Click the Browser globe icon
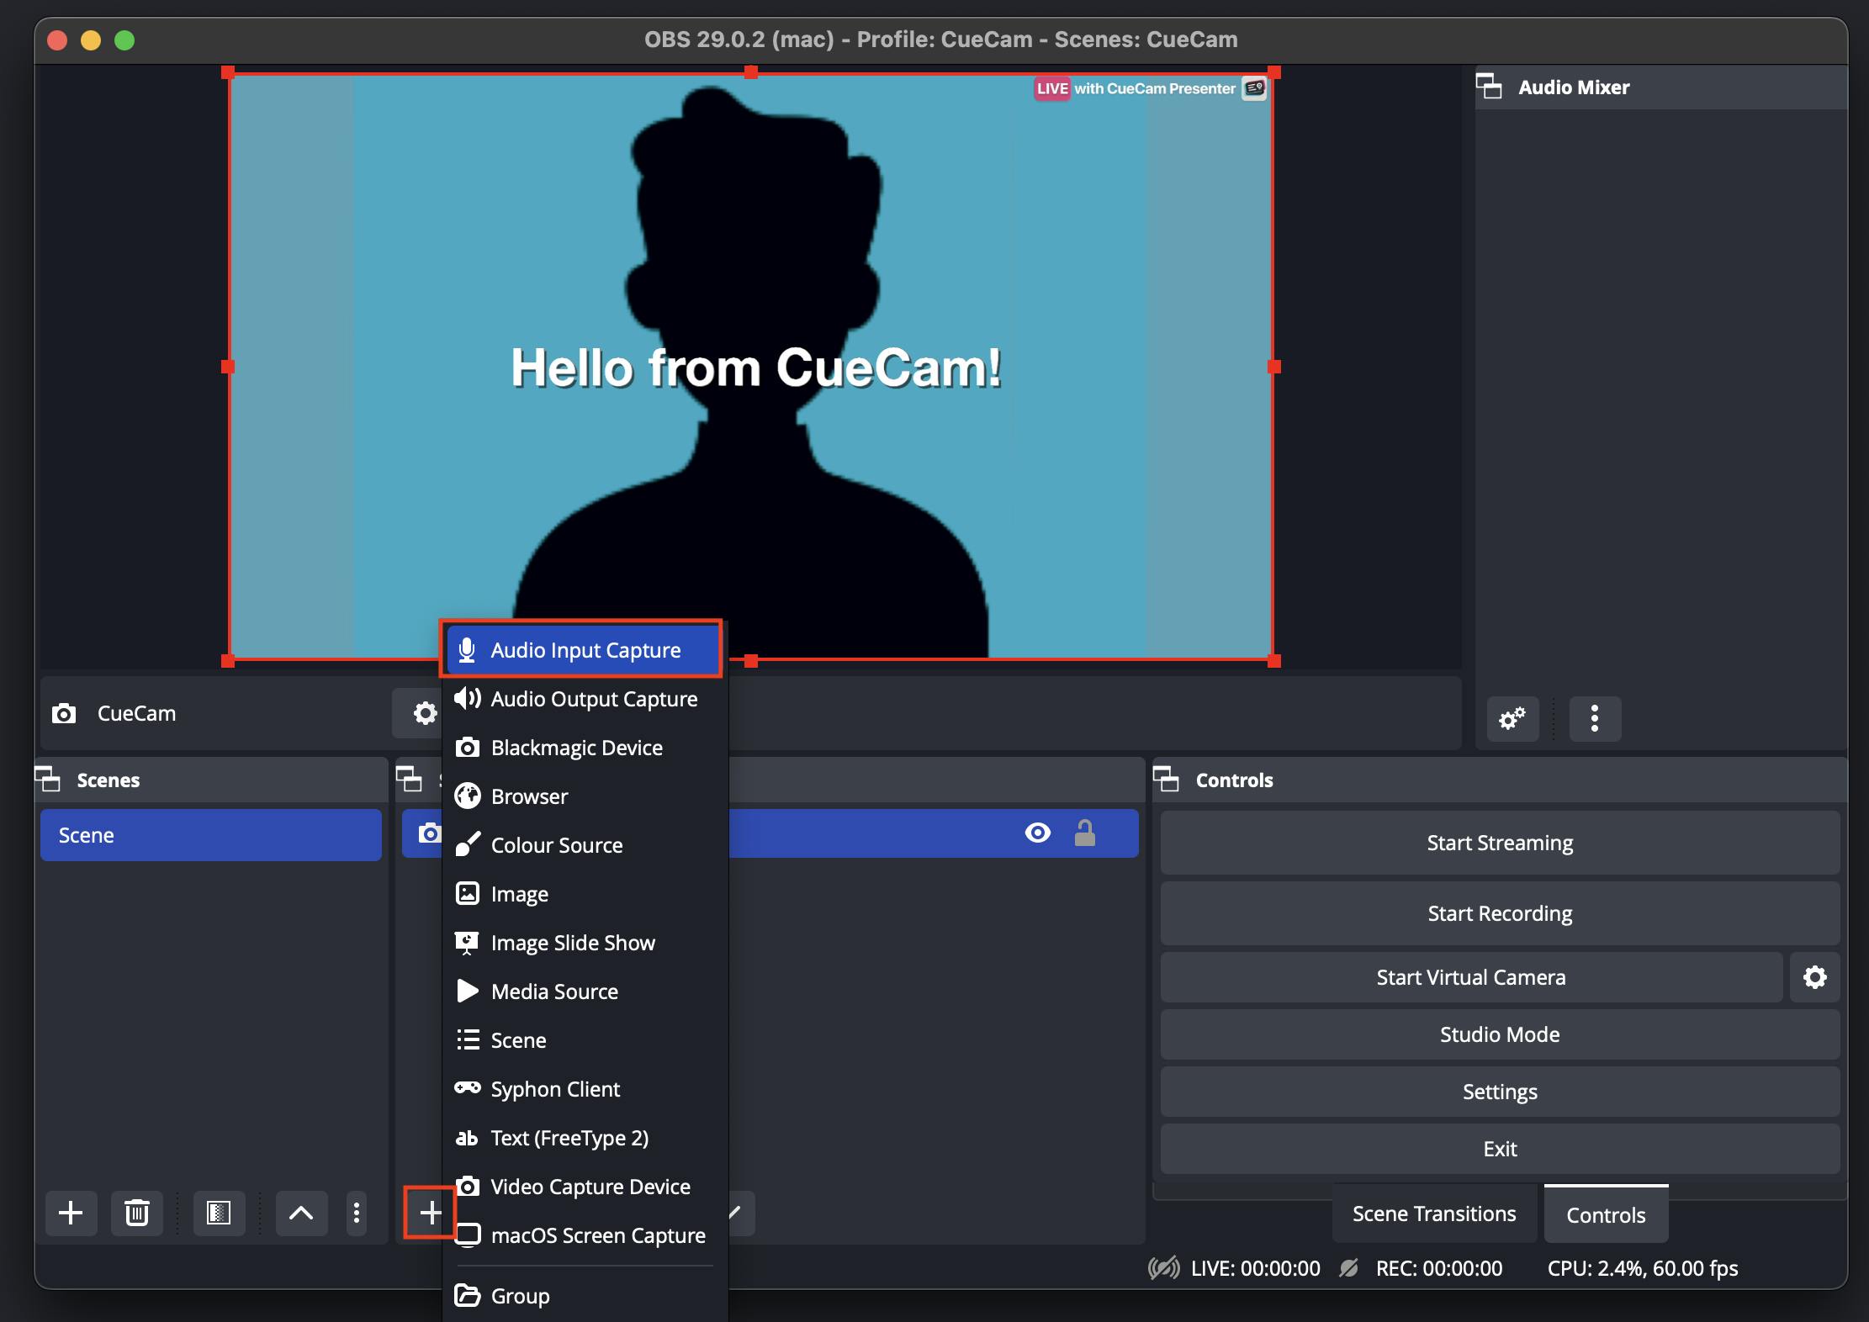 pyautogui.click(x=467, y=796)
